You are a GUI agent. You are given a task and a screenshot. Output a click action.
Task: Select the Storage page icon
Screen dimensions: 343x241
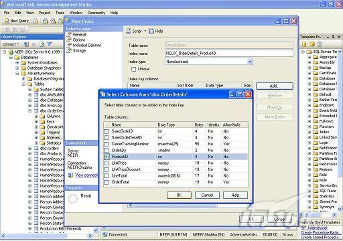click(x=69, y=51)
